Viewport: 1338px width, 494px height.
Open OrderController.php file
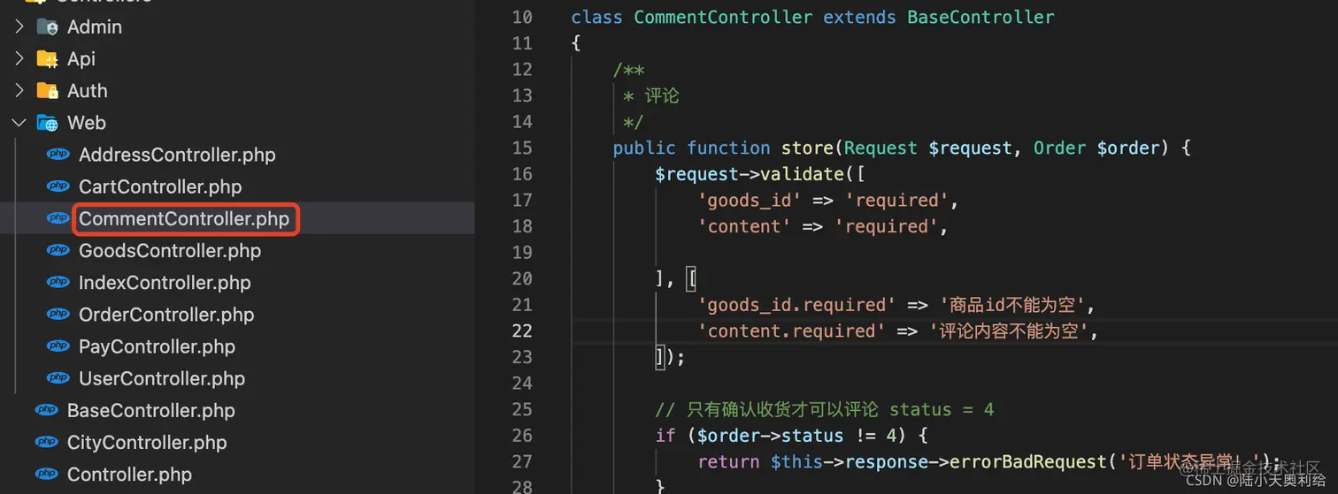pyautogui.click(x=166, y=314)
